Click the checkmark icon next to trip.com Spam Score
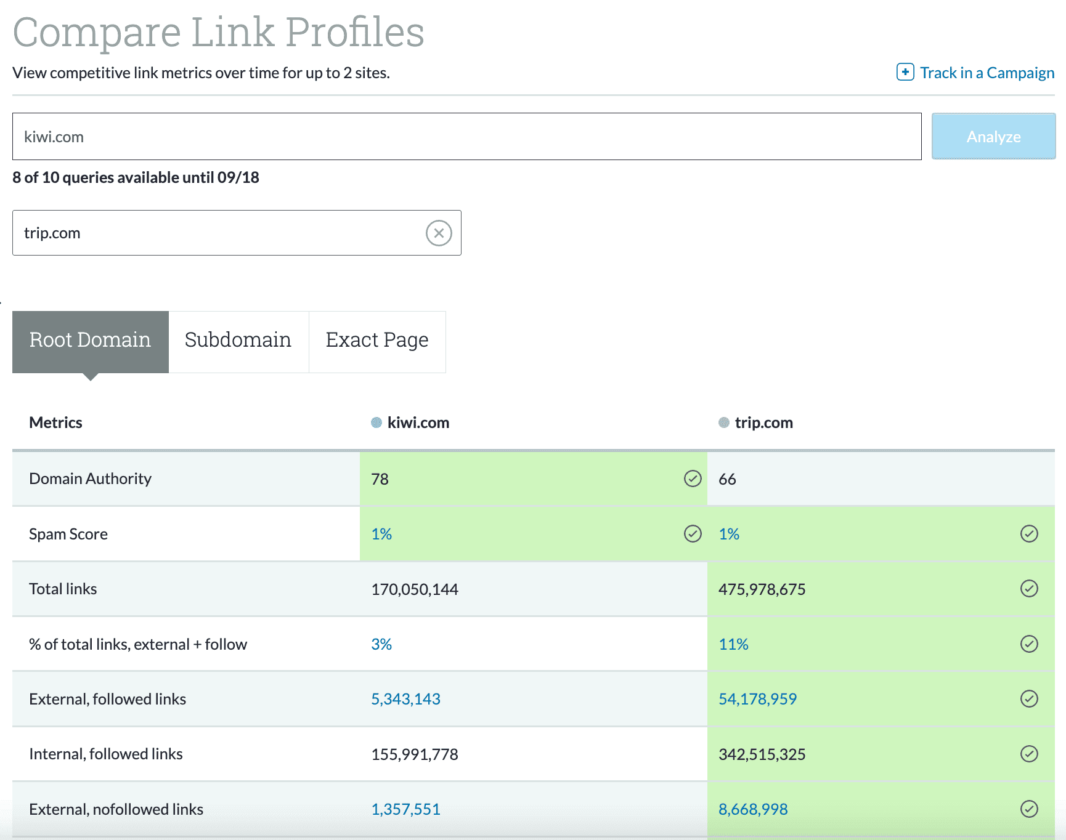Viewport: 1066px width, 840px height. (x=1028, y=534)
